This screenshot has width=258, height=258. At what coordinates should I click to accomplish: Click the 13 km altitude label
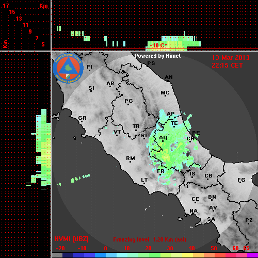19,19
